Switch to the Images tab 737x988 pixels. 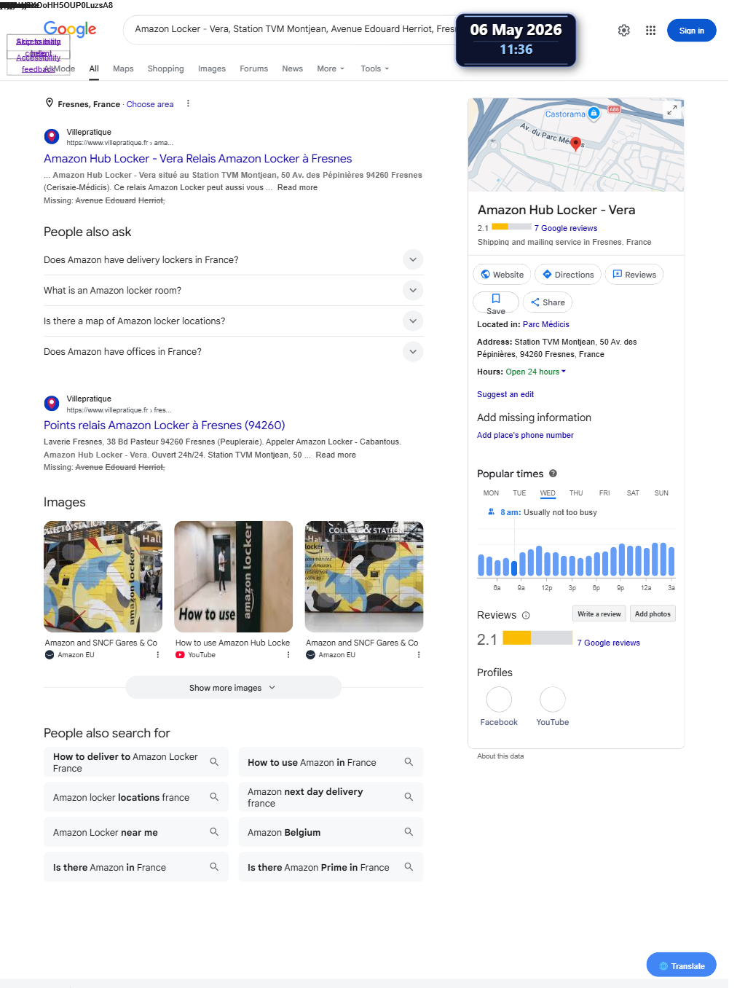pos(212,68)
